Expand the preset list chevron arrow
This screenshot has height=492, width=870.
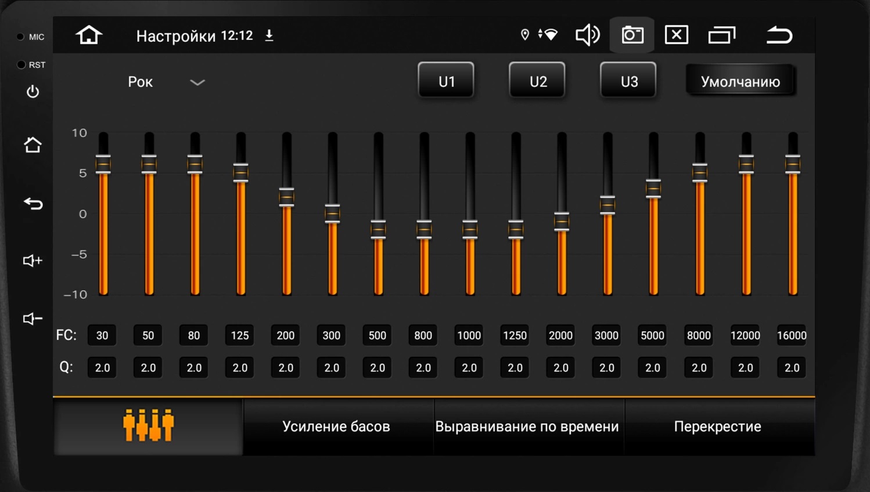(197, 83)
